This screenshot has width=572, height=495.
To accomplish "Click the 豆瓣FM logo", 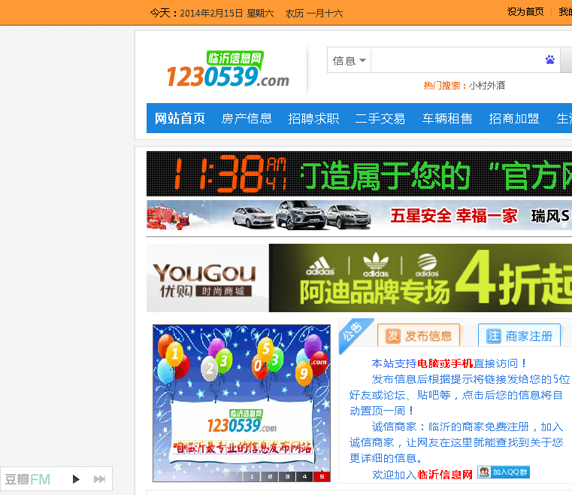I will (27, 479).
